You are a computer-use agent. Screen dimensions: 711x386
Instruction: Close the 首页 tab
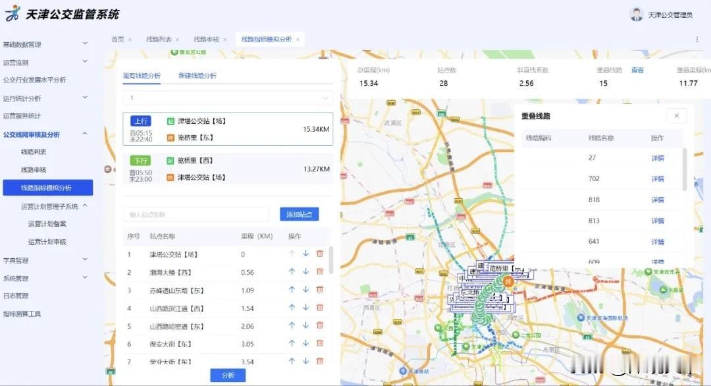(130, 40)
